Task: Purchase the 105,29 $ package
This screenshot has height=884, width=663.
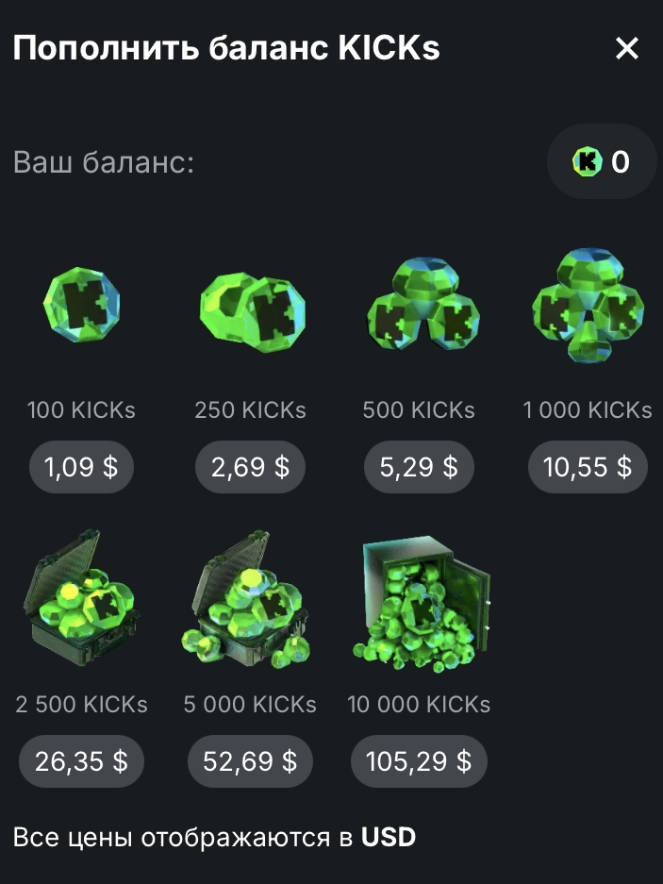Action: coord(419,761)
